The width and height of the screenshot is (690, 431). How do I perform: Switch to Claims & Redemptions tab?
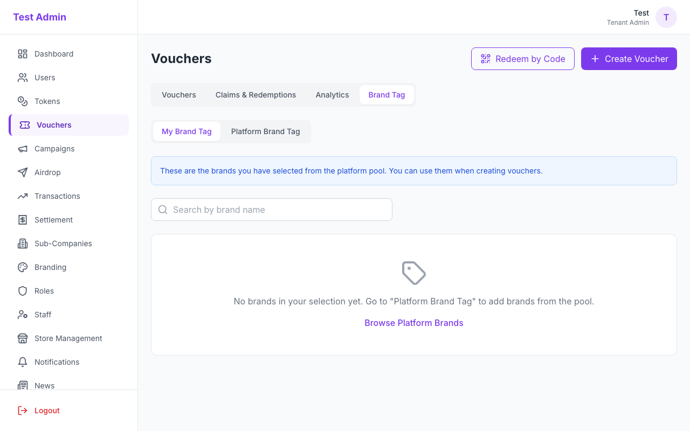256,95
